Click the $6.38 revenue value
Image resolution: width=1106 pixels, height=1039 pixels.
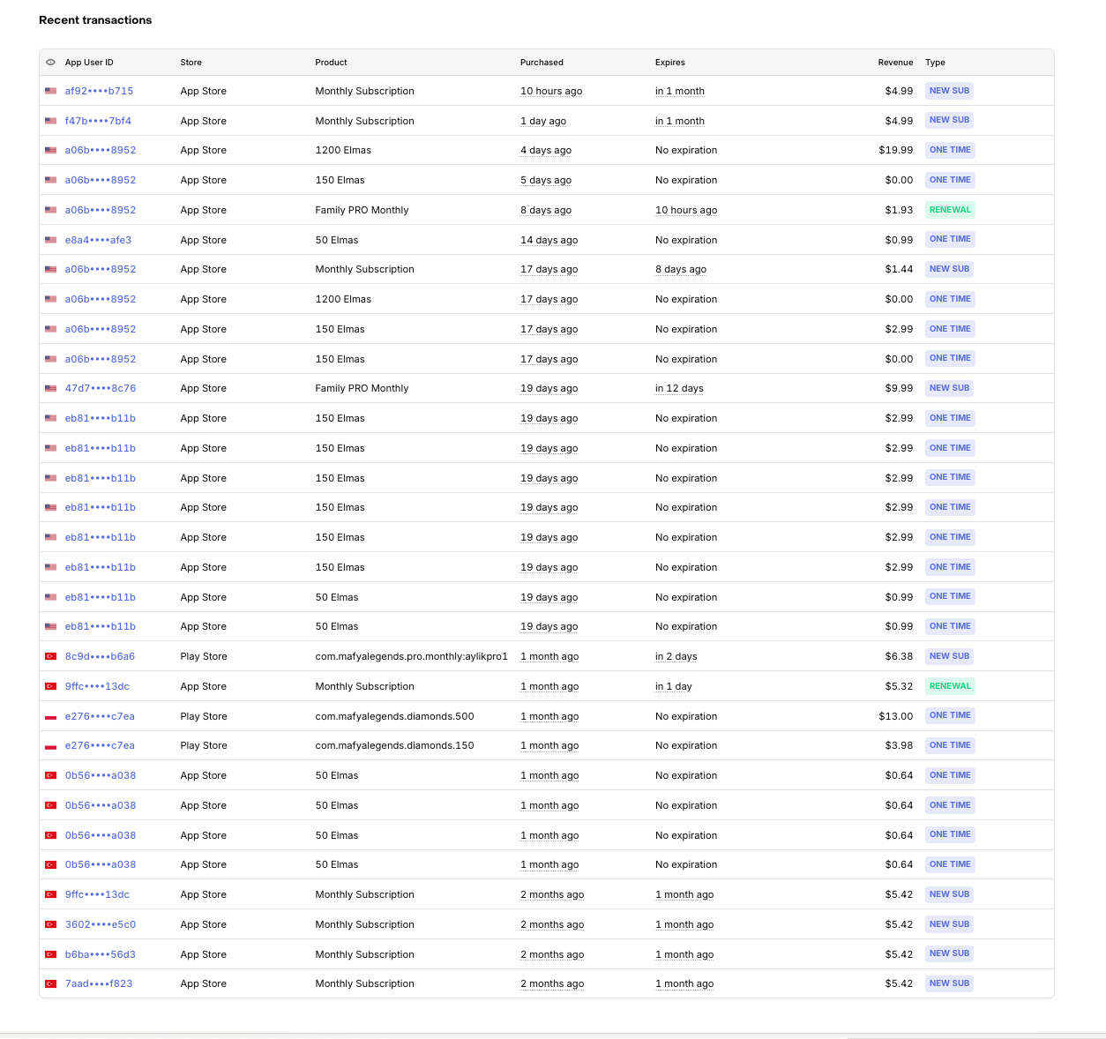point(899,656)
